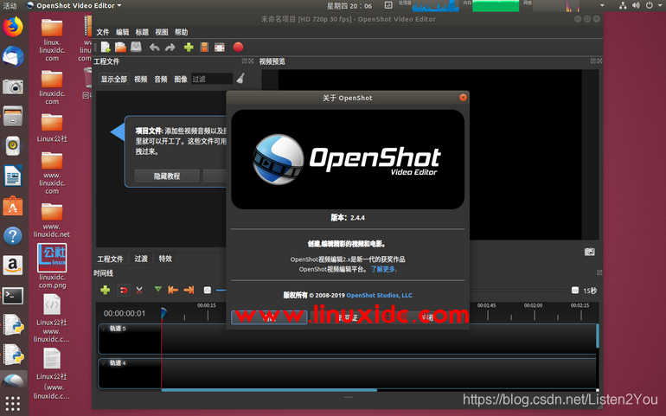666x416 pixels.
Task: Click 活动 activities button
Action: [x=10, y=5]
